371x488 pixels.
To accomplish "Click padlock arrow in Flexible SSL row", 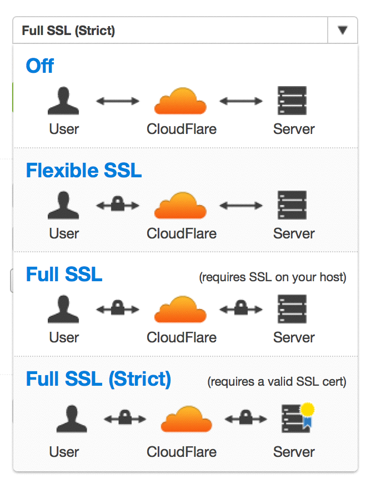I will point(118,204).
